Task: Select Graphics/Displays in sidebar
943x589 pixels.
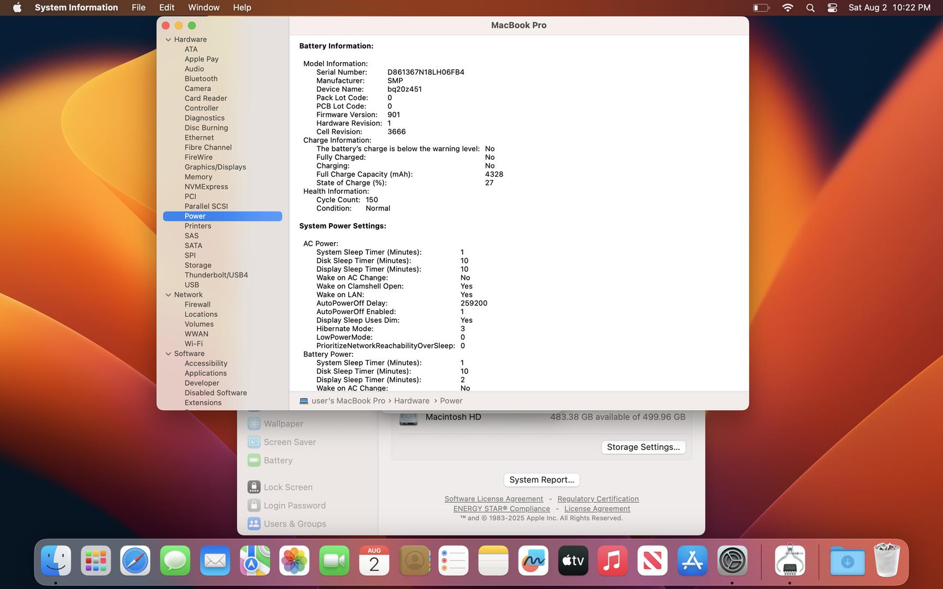Action: tap(215, 167)
